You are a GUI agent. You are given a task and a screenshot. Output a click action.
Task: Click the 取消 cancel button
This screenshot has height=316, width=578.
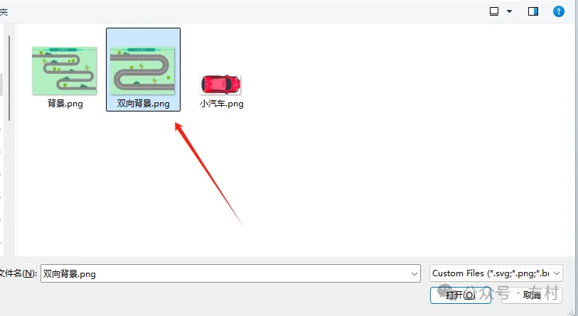coord(532,295)
